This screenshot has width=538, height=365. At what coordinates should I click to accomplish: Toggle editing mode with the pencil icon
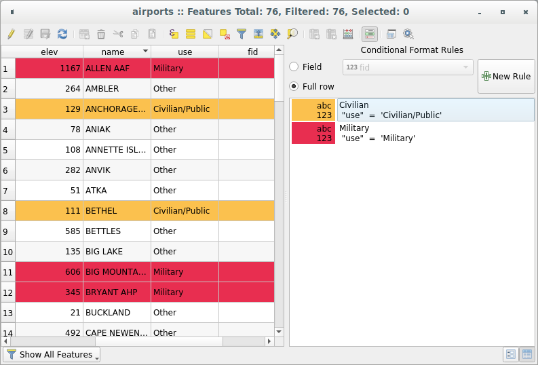pyautogui.click(x=11, y=33)
